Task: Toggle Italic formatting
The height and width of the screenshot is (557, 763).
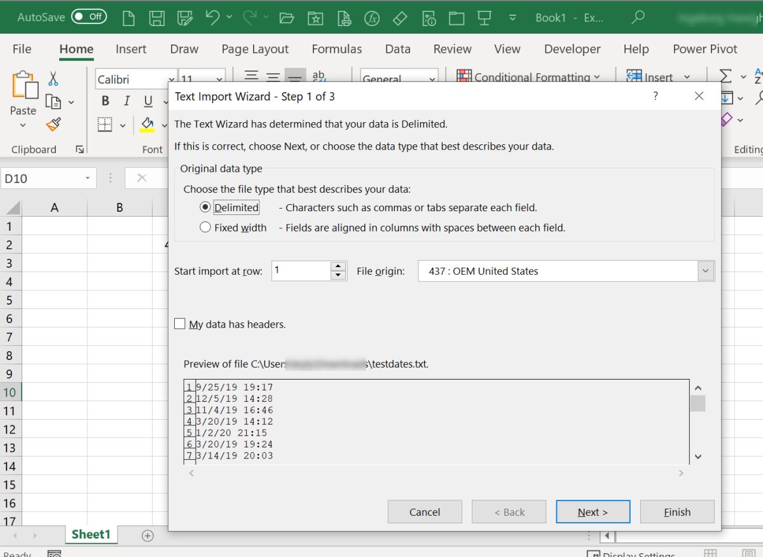Action: point(127,101)
